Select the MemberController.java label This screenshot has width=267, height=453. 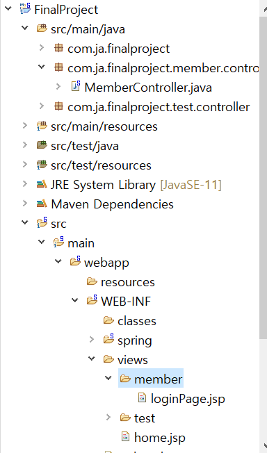[x=148, y=88]
